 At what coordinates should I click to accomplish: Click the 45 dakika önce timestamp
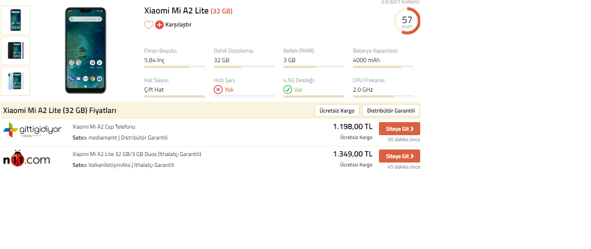coord(404,167)
